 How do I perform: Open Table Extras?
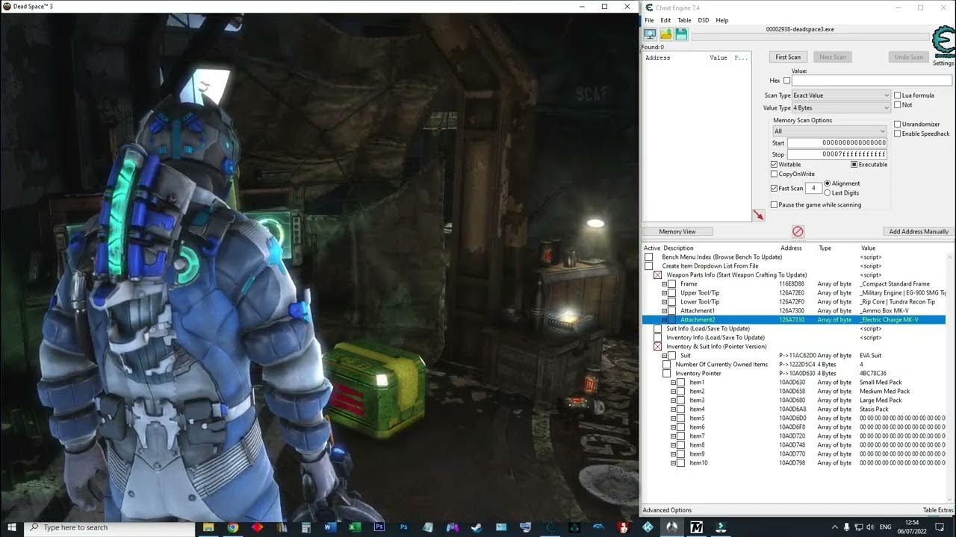click(x=938, y=510)
